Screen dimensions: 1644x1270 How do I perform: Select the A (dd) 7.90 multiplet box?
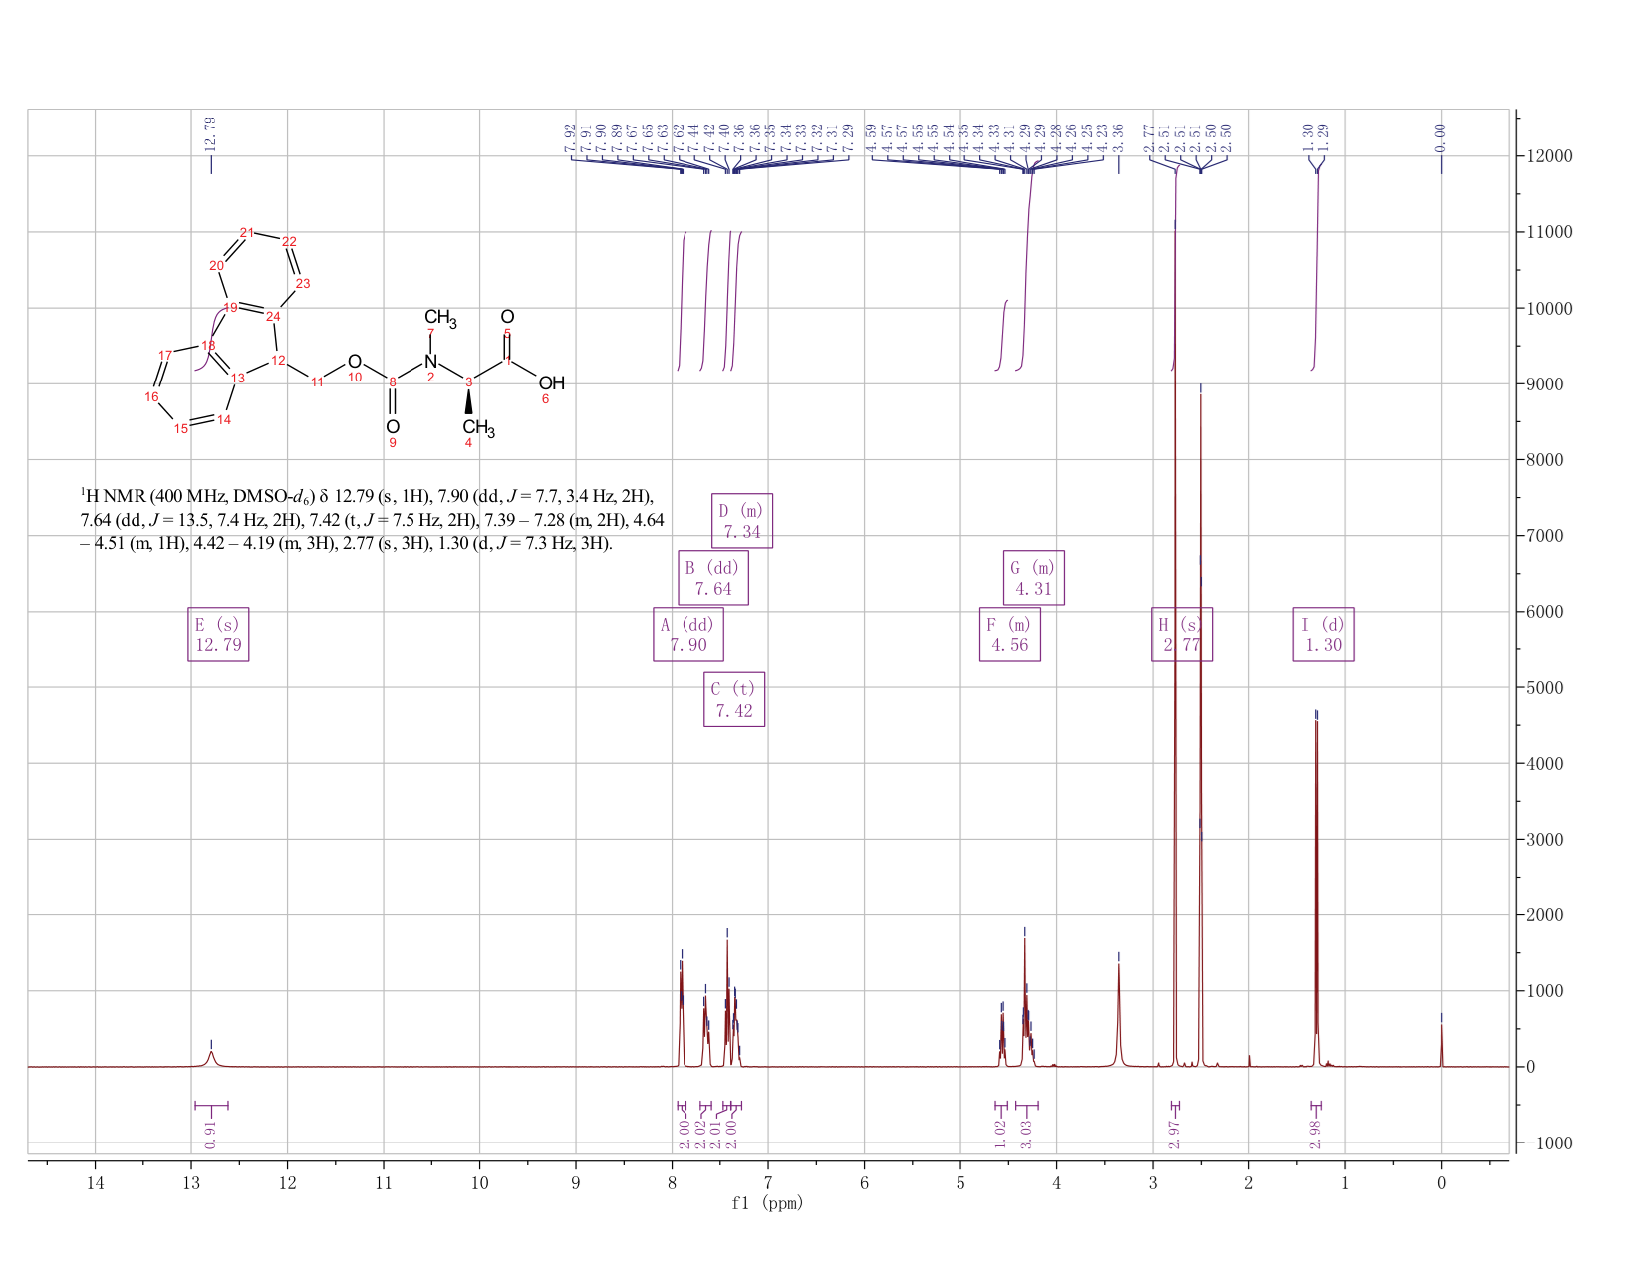(688, 635)
